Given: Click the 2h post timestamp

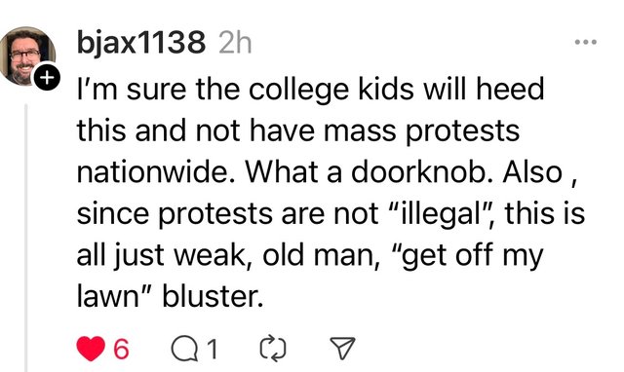Looking at the screenshot, I should pos(235,43).
